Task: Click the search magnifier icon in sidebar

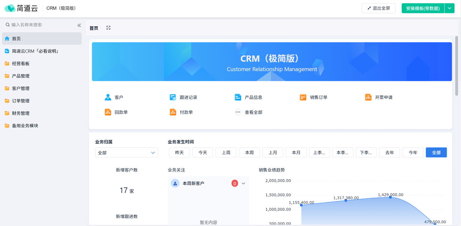Action: [7, 25]
